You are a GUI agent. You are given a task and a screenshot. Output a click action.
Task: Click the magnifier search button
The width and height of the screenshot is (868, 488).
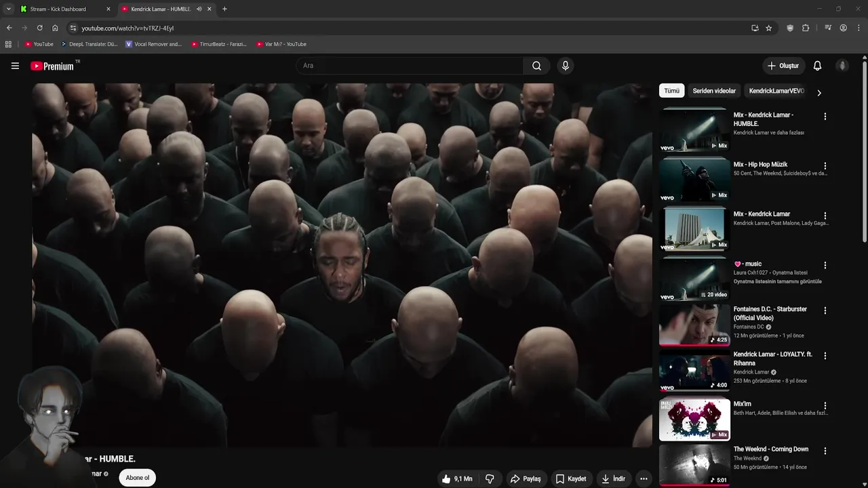click(x=536, y=66)
